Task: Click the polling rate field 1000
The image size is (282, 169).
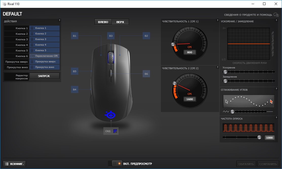Action: [x=269, y=138]
